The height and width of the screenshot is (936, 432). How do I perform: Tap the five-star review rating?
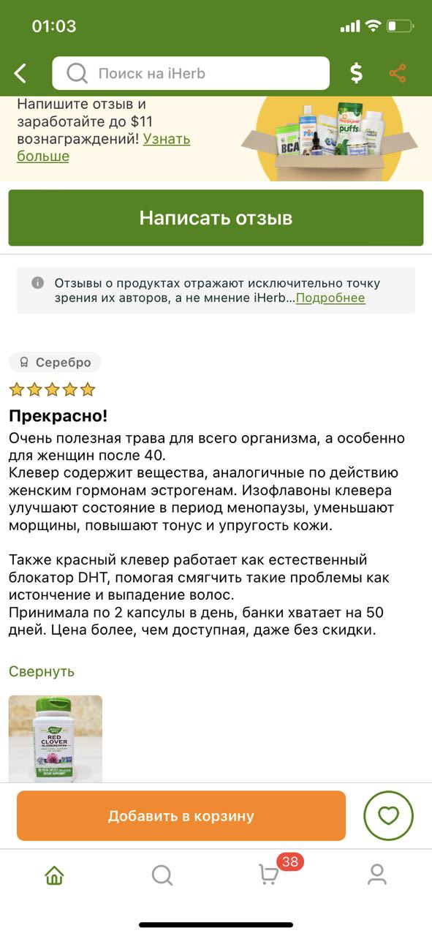pos(52,389)
